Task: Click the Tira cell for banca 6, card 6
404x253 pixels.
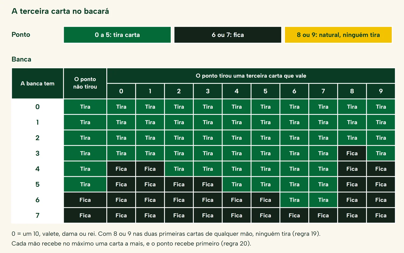Action: pyautogui.click(x=294, y=200)
